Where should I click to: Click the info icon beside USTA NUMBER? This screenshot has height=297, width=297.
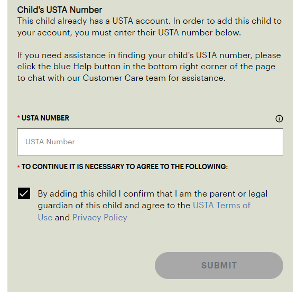click(279, 118)
